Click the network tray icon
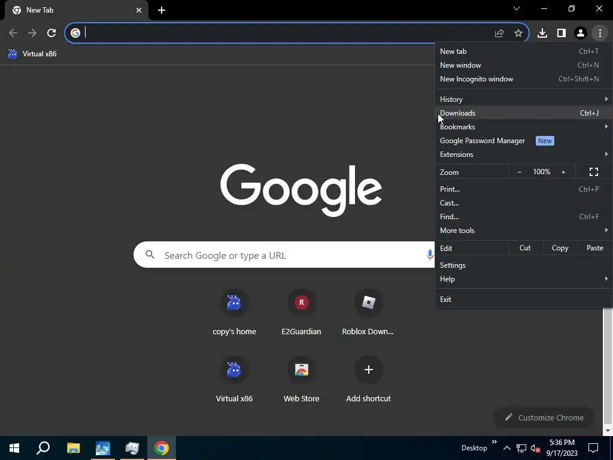The height and width of the screenshot is (460, 613). click(521, 448)
